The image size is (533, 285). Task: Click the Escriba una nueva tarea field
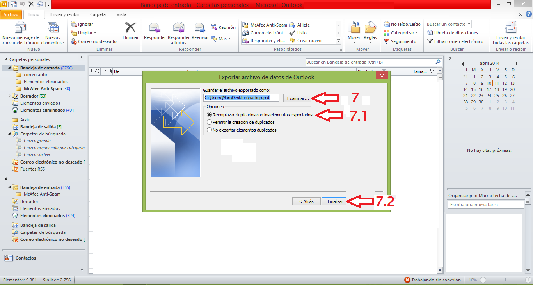click(485, 205)
